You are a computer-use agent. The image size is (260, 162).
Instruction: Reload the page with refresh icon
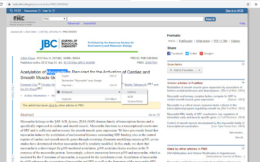1,4
